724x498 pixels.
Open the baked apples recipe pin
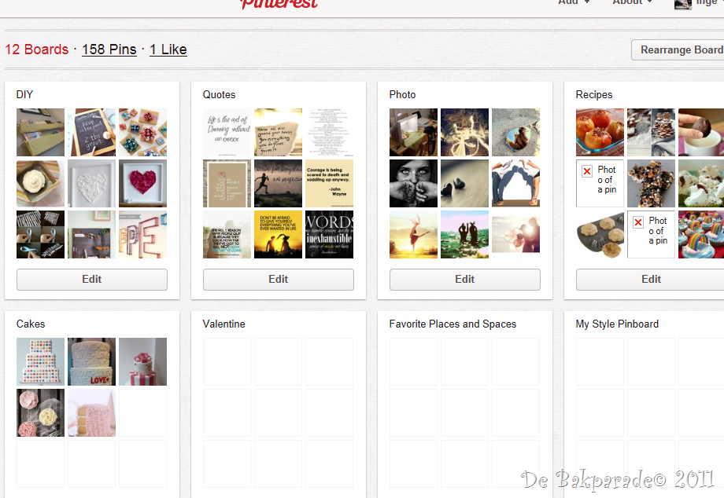point(600,132)
